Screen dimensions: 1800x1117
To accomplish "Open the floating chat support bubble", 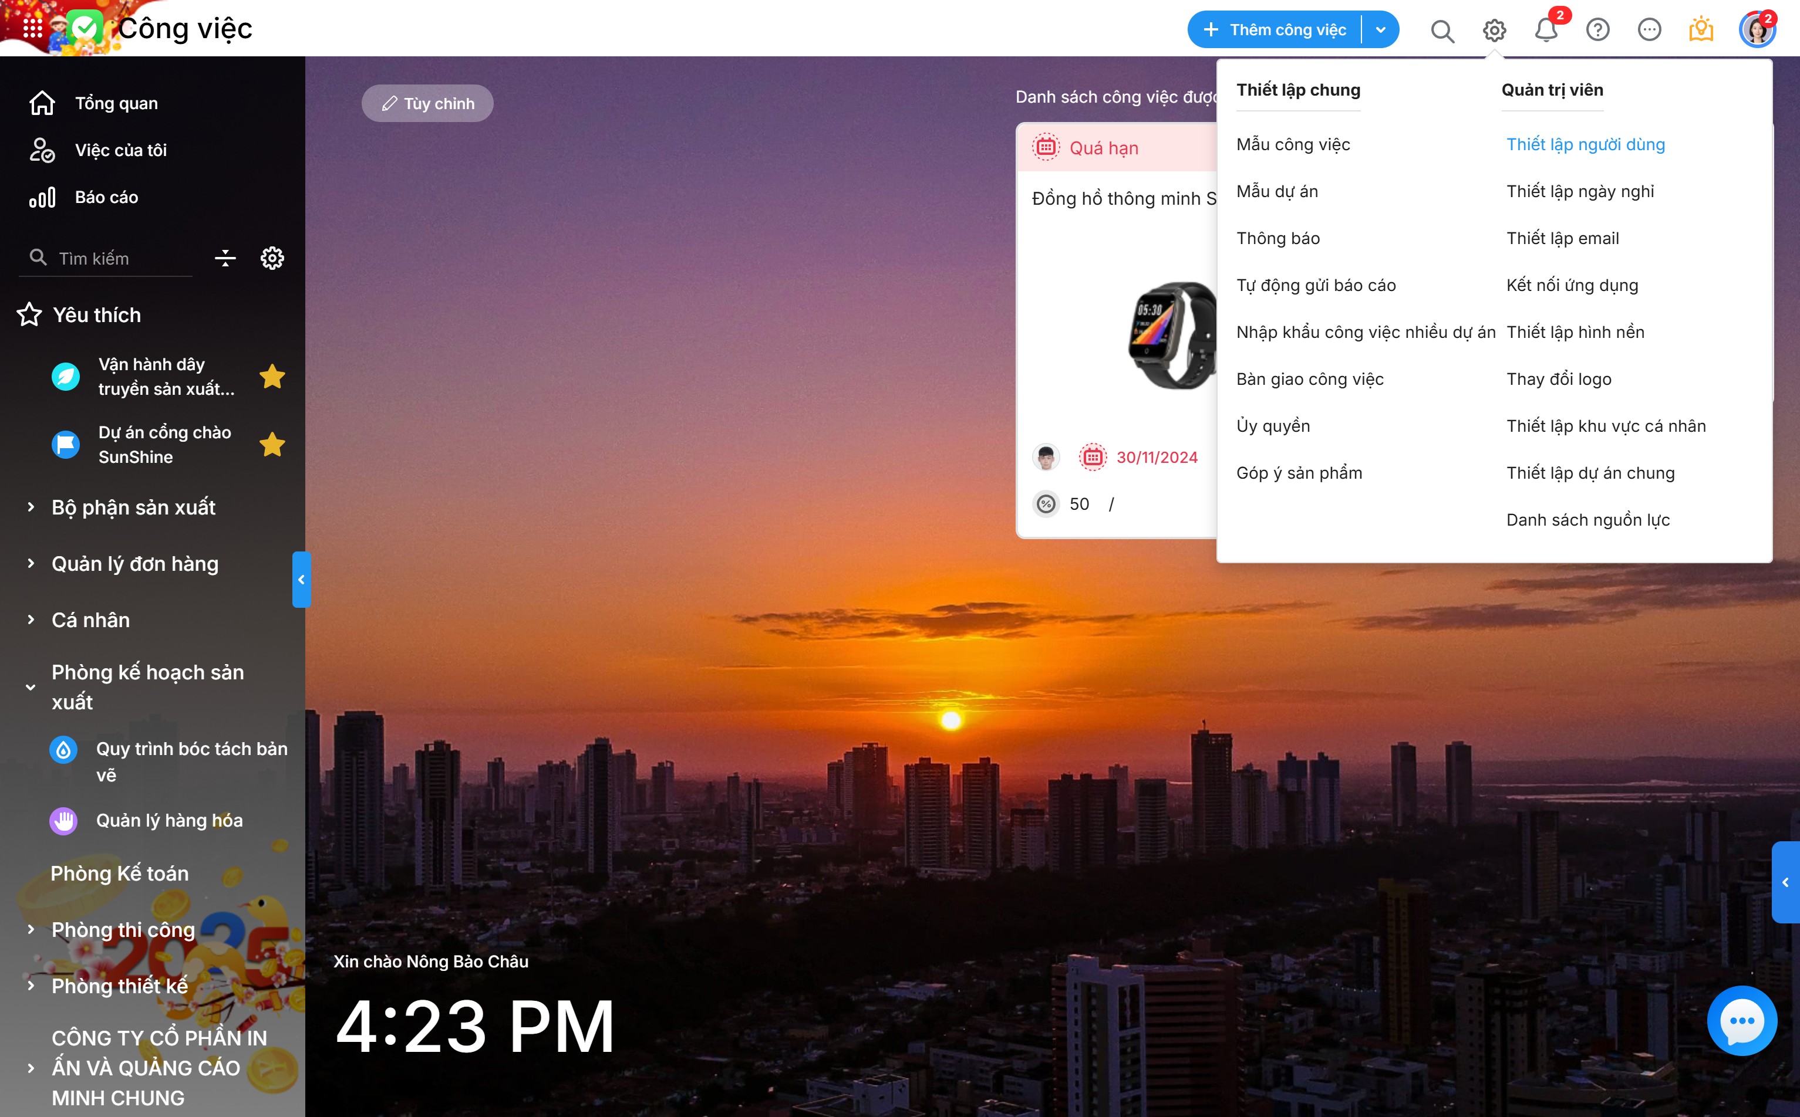I will pos(1742,1021).
